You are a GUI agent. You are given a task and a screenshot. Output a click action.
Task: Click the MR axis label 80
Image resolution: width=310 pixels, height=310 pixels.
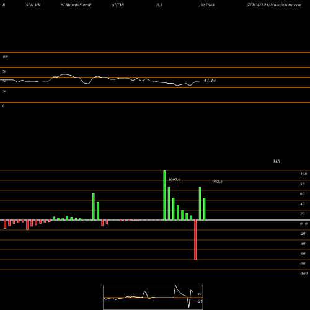[x=302, y=184]
